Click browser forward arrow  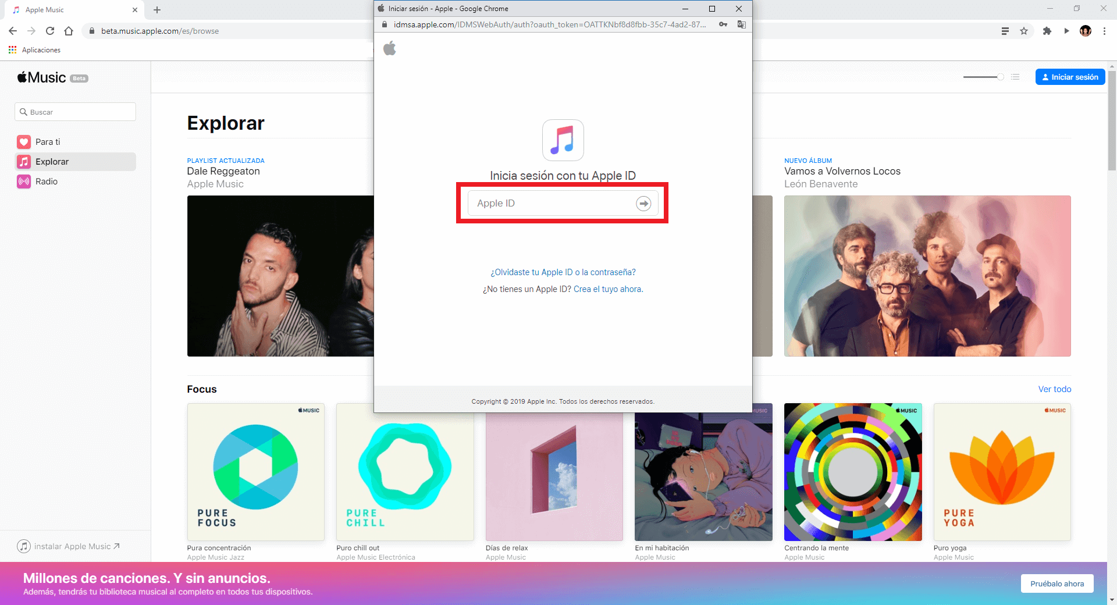tap(31, 31)
